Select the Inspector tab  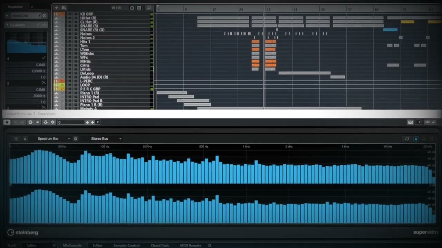point(15,7)
